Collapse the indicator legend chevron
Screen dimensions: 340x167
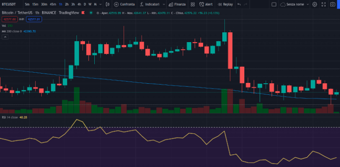click(x=5, y=37)
